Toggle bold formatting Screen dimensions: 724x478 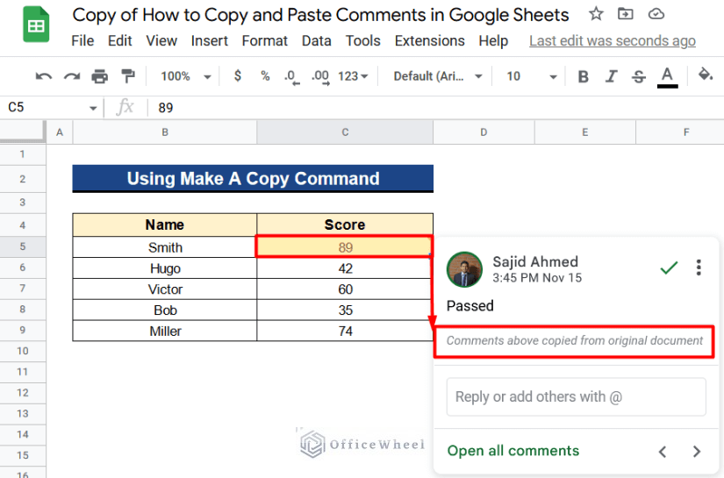pos(584,76)
